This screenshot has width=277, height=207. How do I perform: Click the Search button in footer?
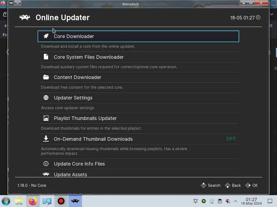(210, 185)
